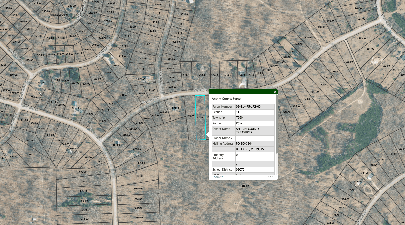Click the Valleypark Dr road label
This screenshot has height=225, width=405.
(82, 10)
